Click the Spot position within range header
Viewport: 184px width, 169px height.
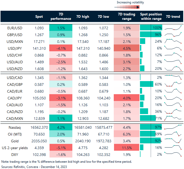151,16
